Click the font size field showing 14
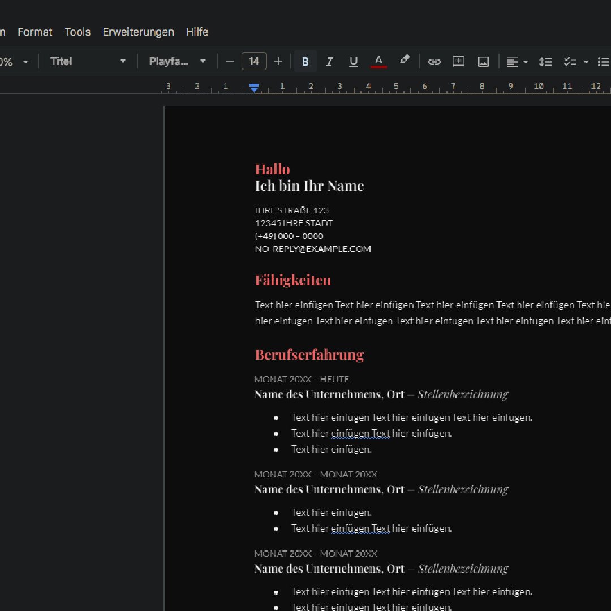The image size is (611, 611). click(x=254, y=62)
